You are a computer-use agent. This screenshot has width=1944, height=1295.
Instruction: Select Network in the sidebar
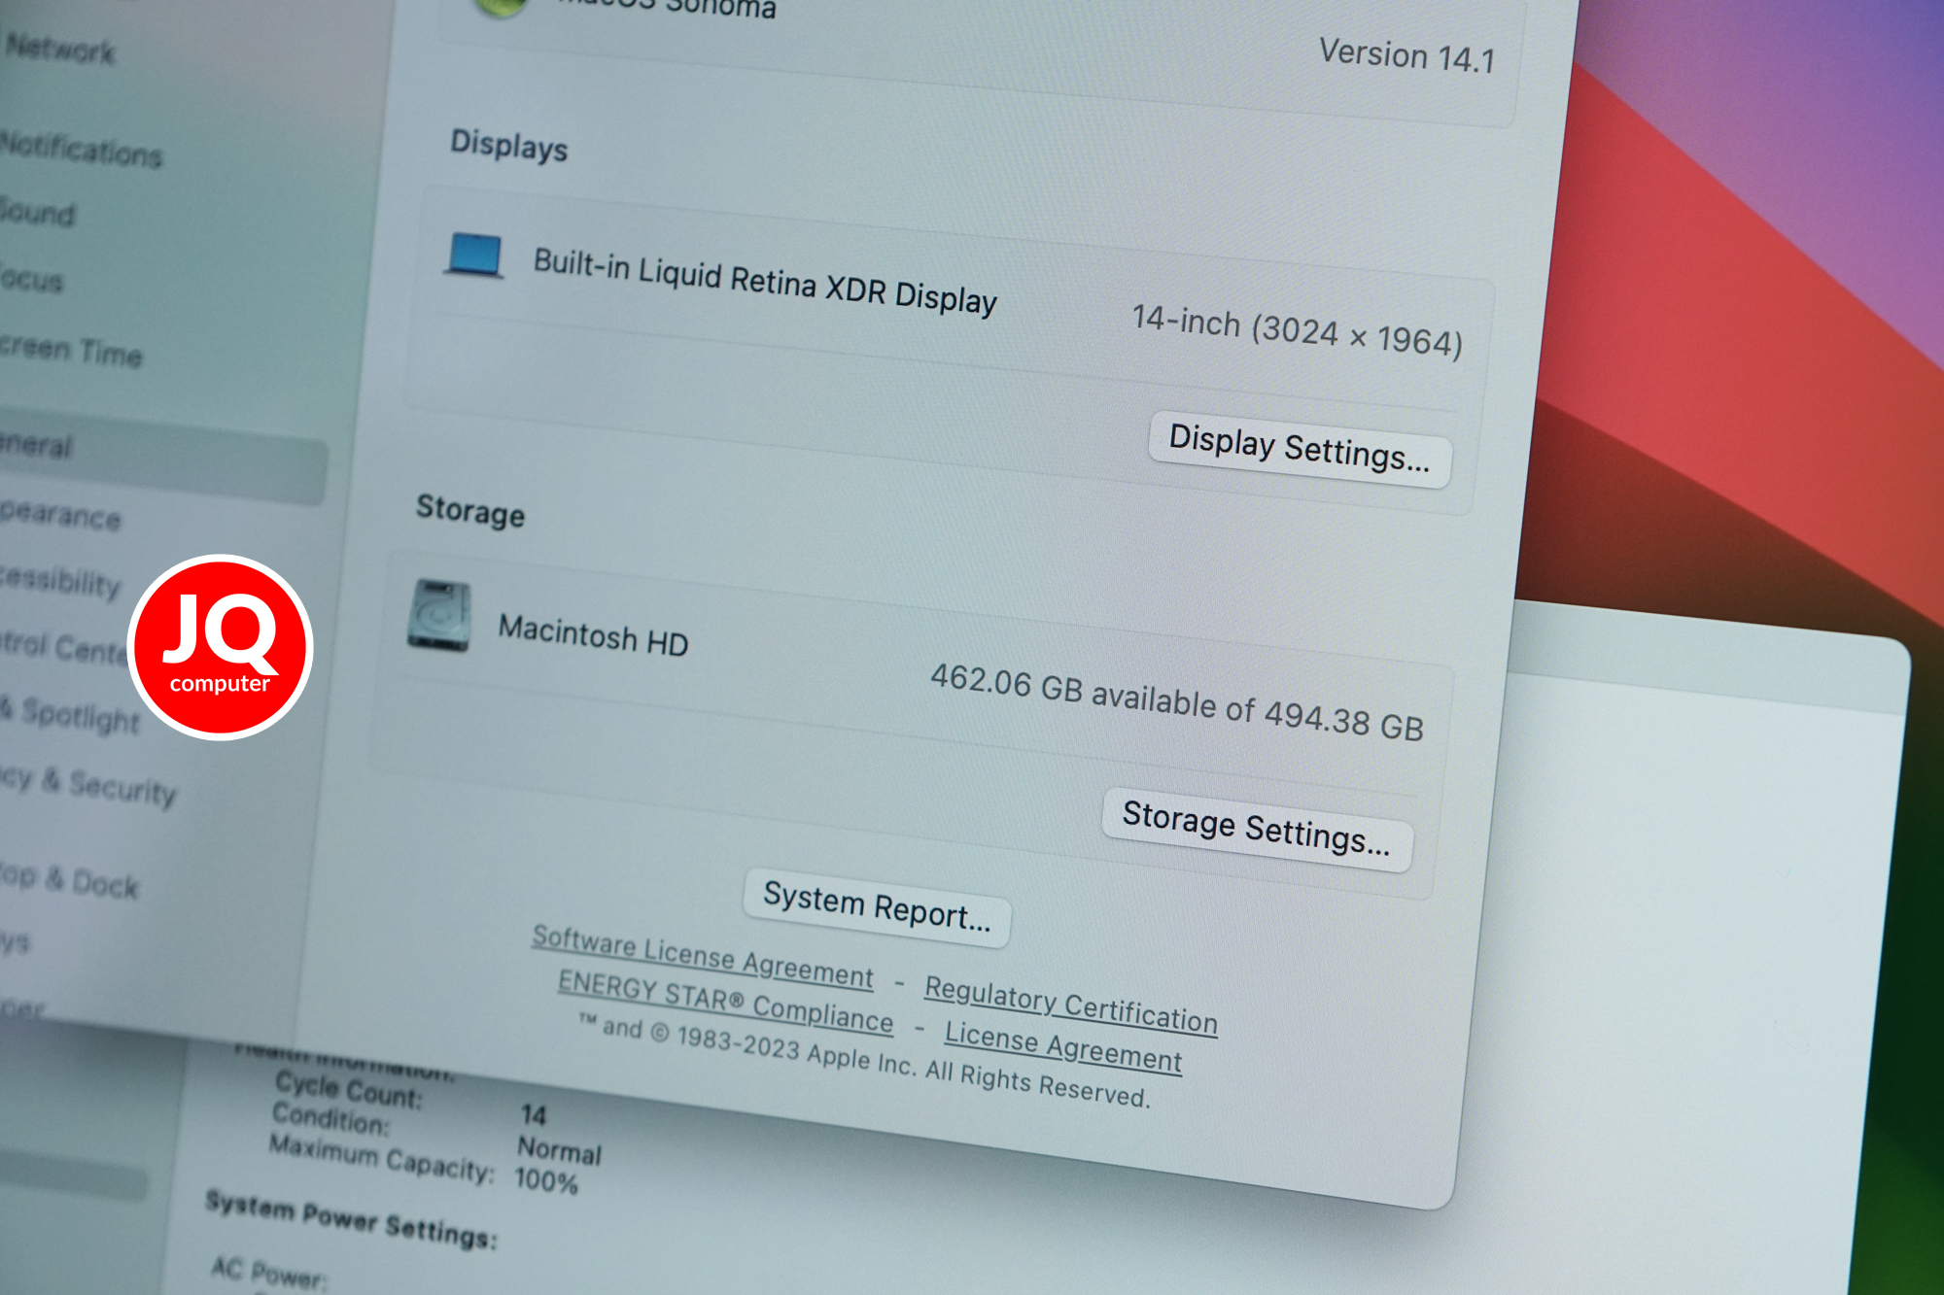[x=59, y=49]
